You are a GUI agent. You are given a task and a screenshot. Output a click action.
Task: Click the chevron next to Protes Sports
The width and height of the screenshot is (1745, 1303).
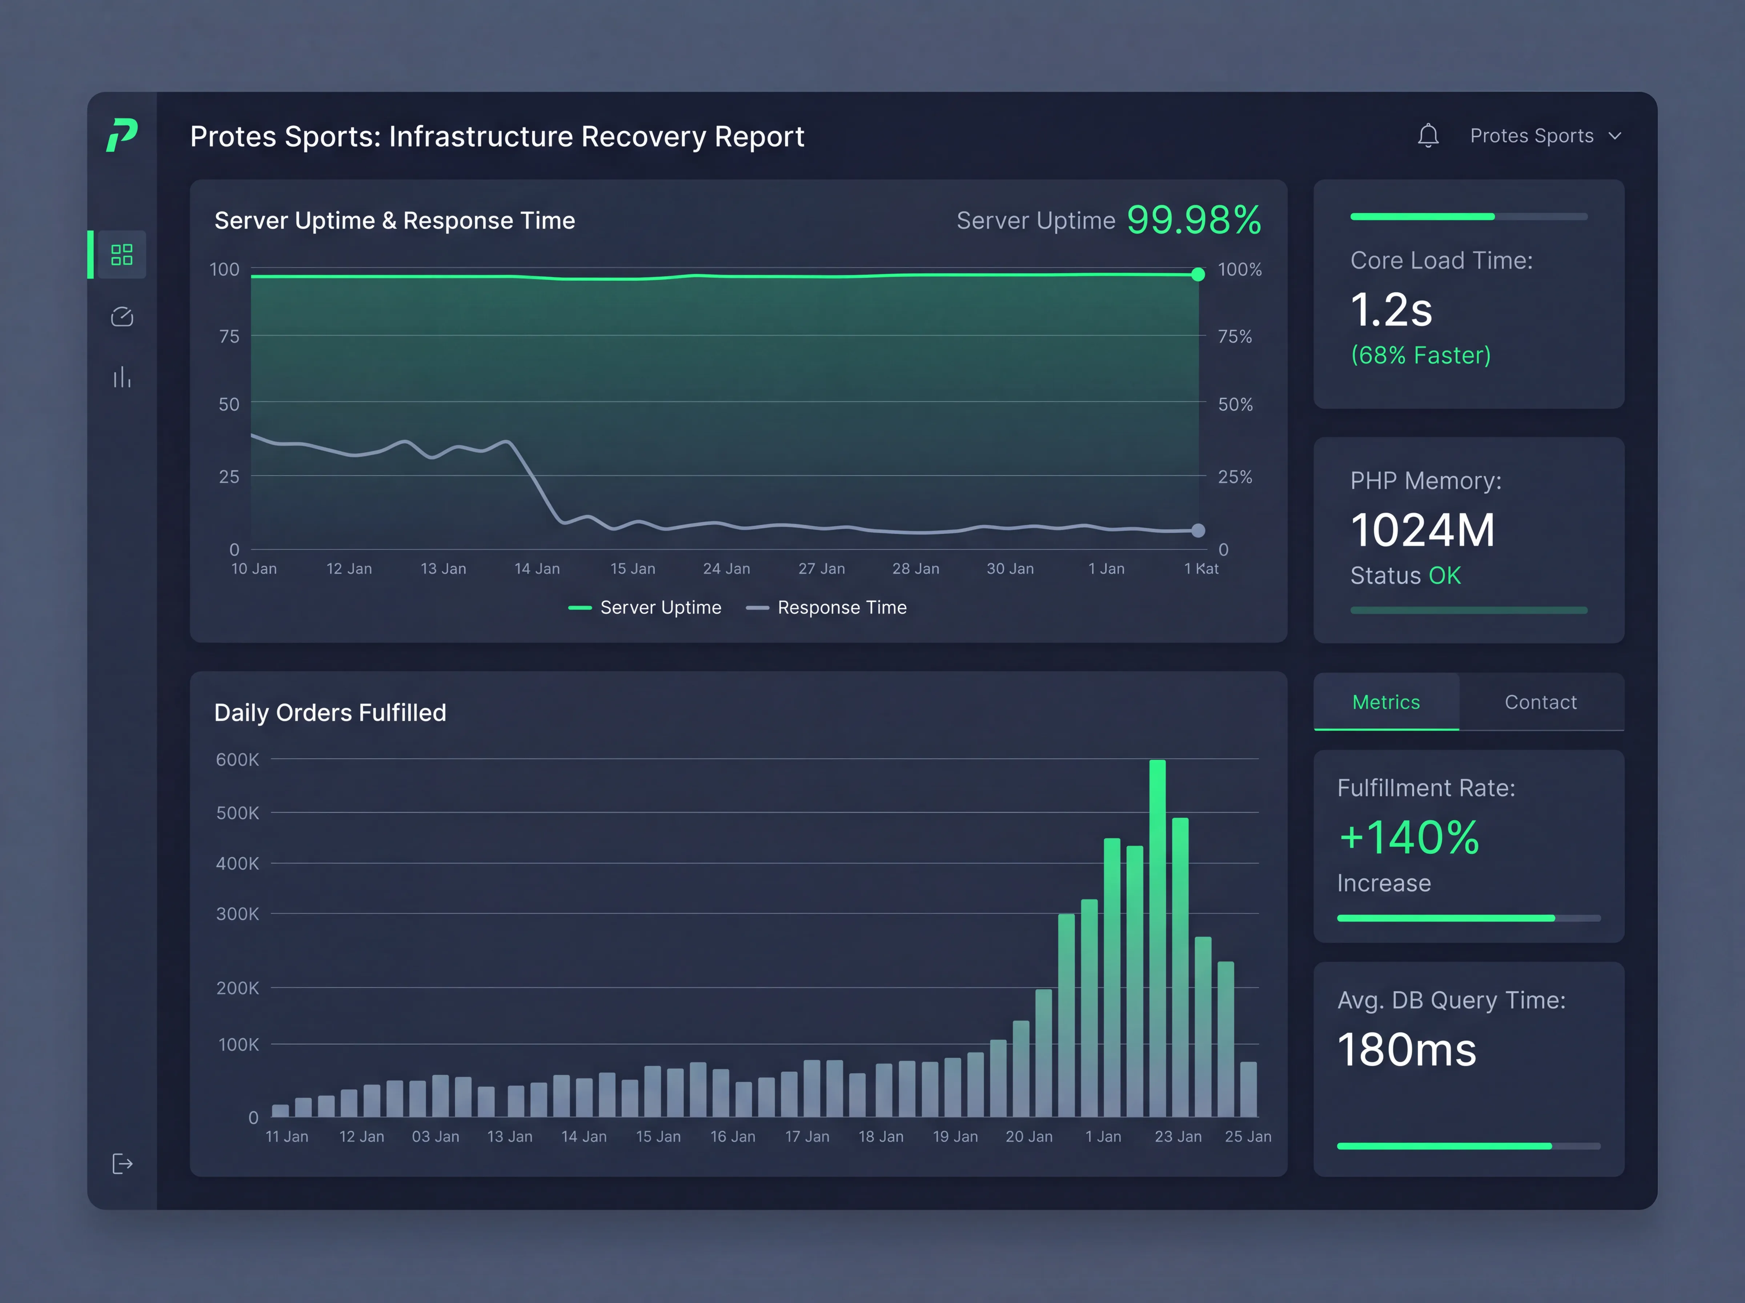click(x=1614, y=136)
